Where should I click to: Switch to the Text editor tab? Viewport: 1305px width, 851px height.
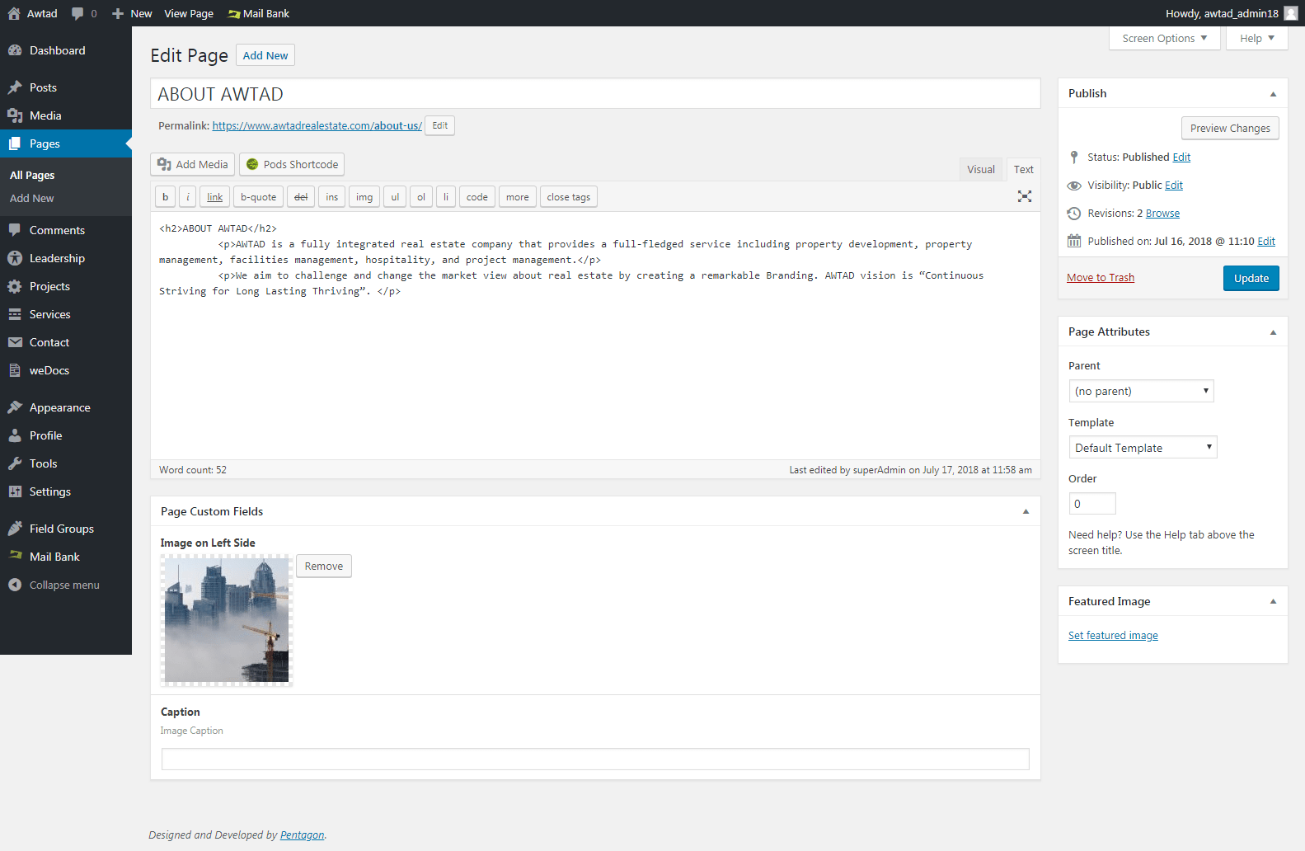pos(1023,169)
